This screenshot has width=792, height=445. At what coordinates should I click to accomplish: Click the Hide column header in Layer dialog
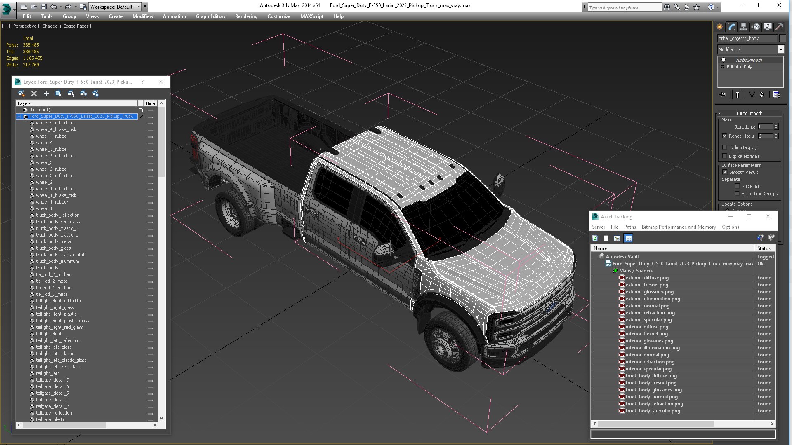[x=150, y=103]
